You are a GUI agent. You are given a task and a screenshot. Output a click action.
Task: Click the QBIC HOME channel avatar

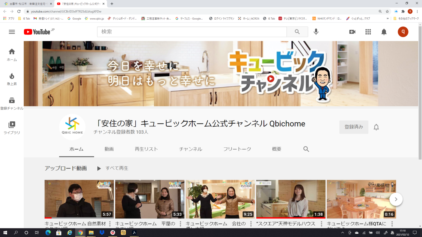(x=72, y=127)
